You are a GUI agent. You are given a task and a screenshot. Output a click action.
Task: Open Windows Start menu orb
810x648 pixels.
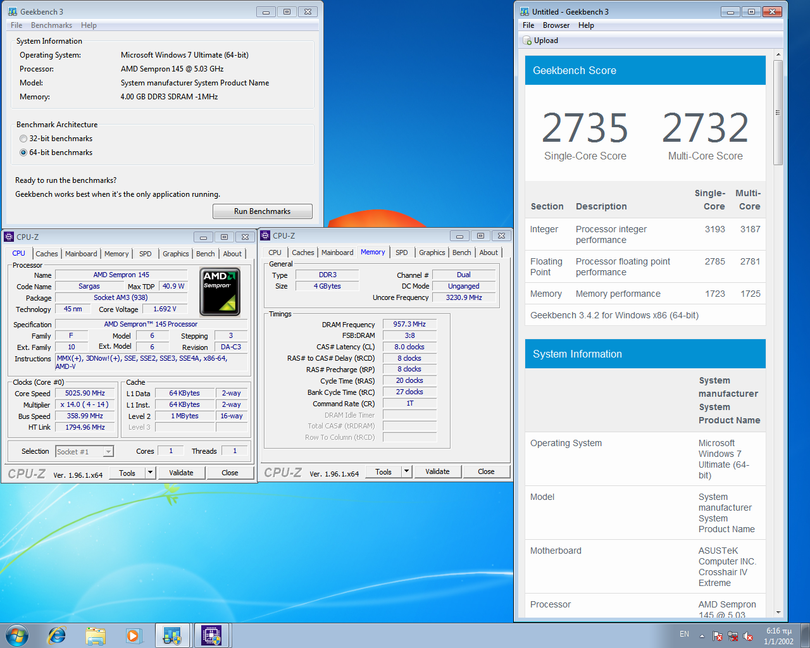coord(17,635)
